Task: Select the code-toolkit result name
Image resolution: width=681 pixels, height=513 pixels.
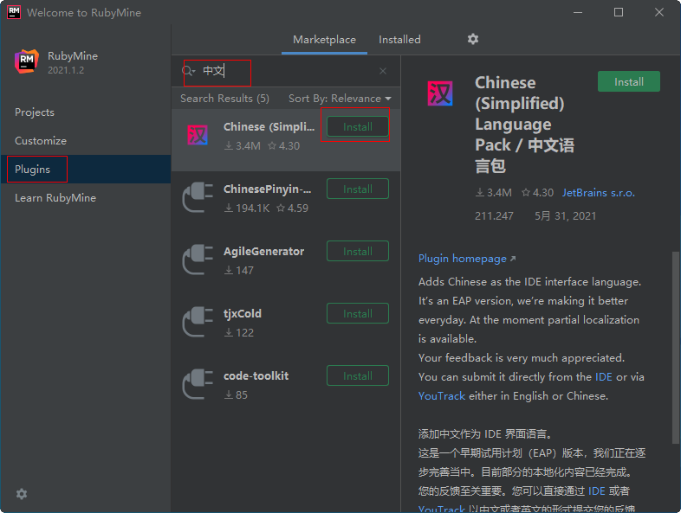Action: (x=256, y=375)
